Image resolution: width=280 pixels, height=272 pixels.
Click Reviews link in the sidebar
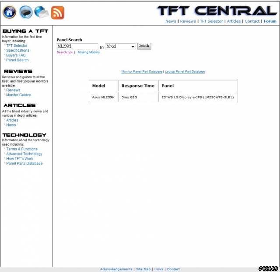[13, 90]
